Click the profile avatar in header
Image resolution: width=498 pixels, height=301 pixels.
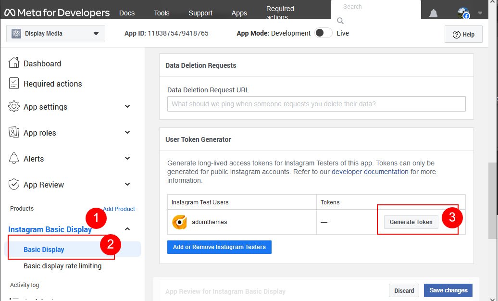click(463, 13)
